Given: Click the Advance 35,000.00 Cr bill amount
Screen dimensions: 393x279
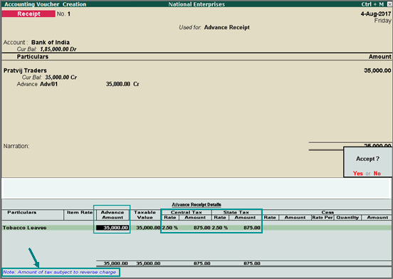Looking at the screenshot, I should pos(122,84).
